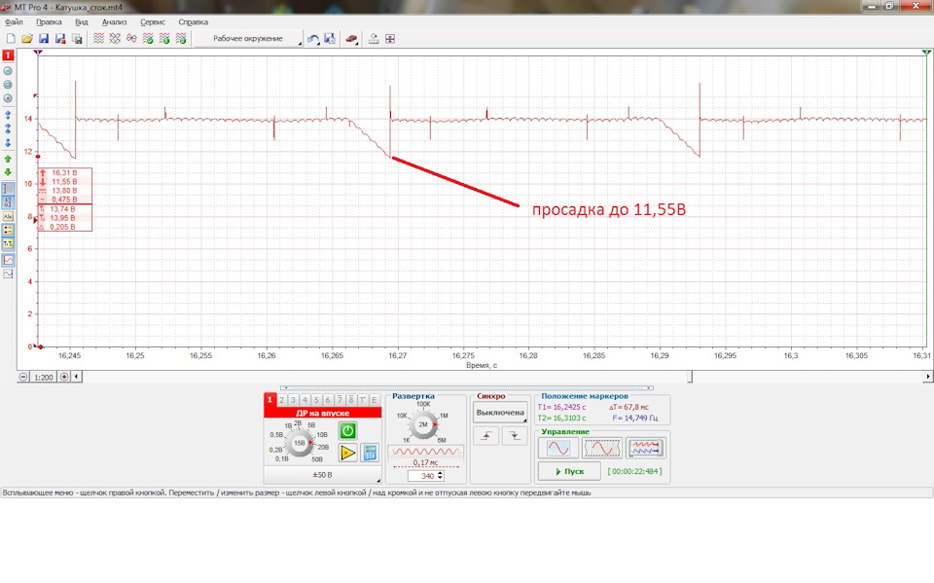Toggle the measurements panel sidebar button
The width and height of the screenshot is (934, 583).
click(x=9, y=230)
